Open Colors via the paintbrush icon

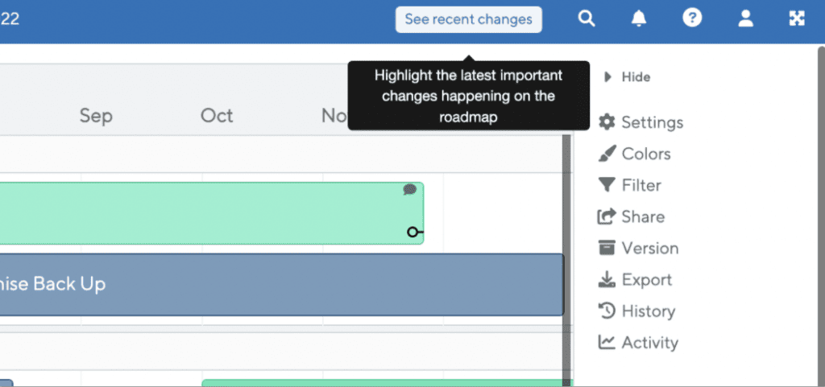coord(607,154)
